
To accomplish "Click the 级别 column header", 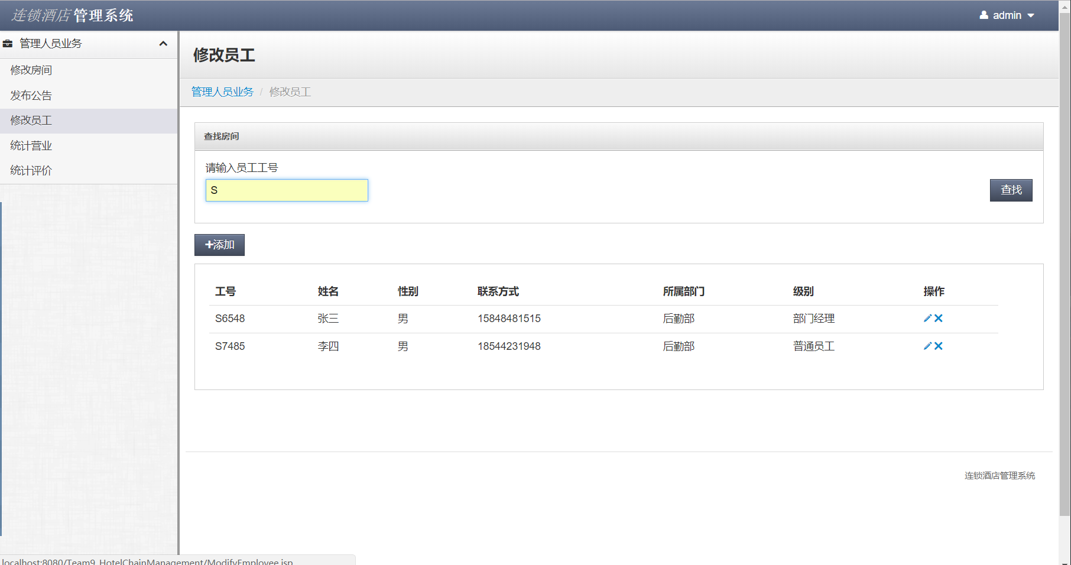I will (803, 291).
